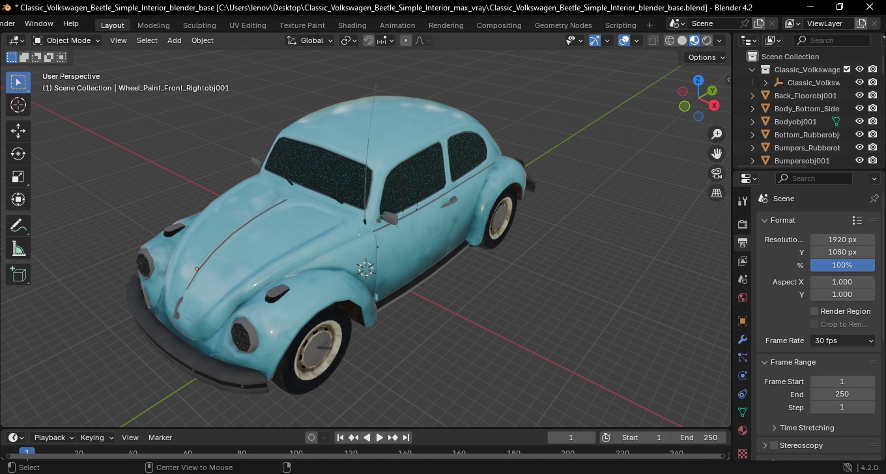
Task: Play the animation forward
Action: coord(380,438)
